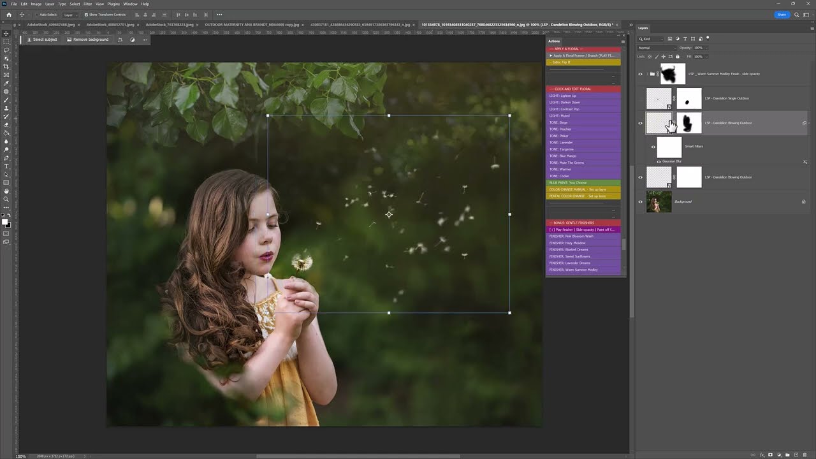Click the background color swatch
The image size is (816, 459).
coord(8,225)
